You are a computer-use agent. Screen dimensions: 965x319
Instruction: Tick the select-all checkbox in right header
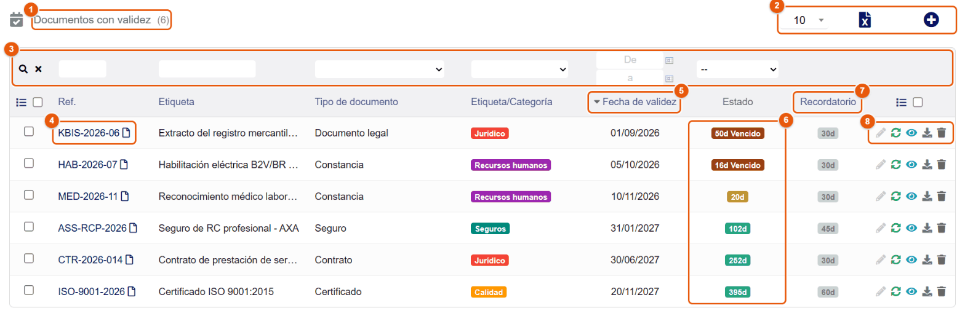coord(918,103)
